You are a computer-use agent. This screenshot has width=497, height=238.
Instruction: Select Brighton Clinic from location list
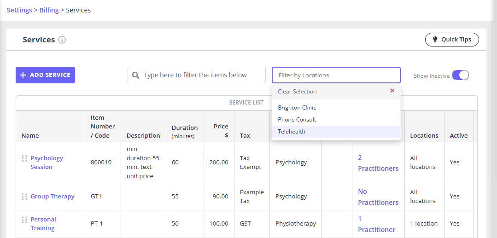coord(297,108)
